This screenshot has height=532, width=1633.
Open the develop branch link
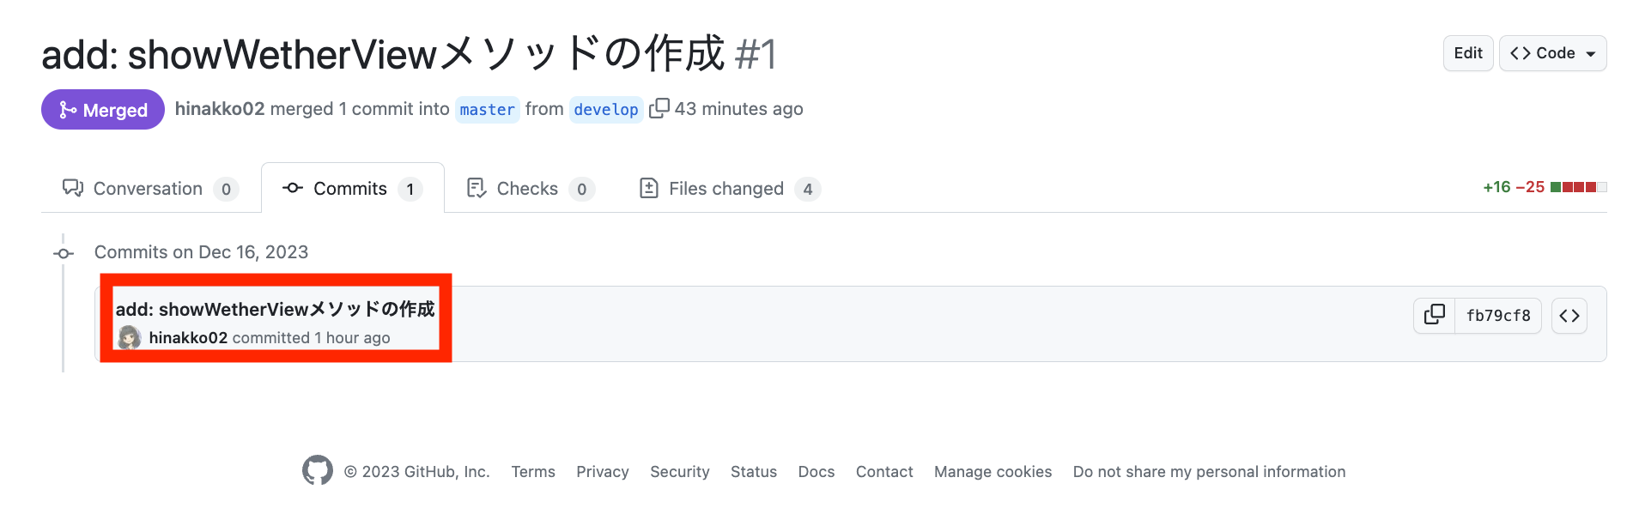point(606,109)
